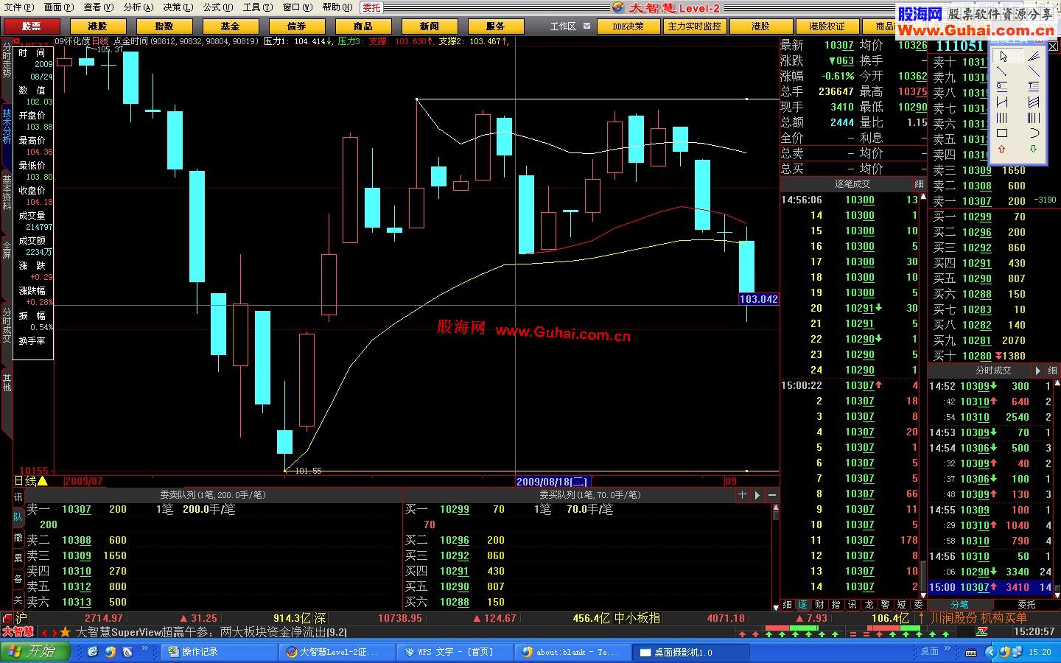Screen dimensions: 1061x663
Task: Open the 文件 menu
Action: coord(18,7)
